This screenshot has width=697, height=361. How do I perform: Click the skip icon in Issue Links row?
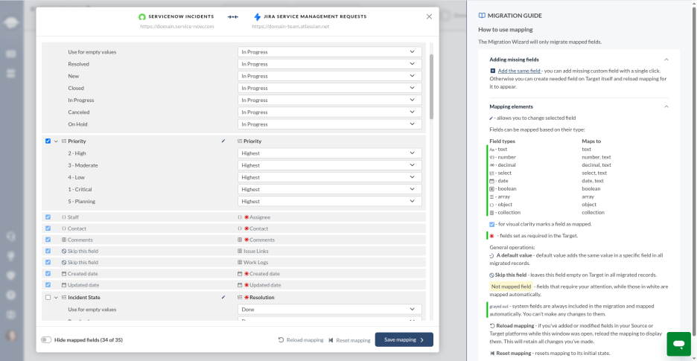click(64, 251)
